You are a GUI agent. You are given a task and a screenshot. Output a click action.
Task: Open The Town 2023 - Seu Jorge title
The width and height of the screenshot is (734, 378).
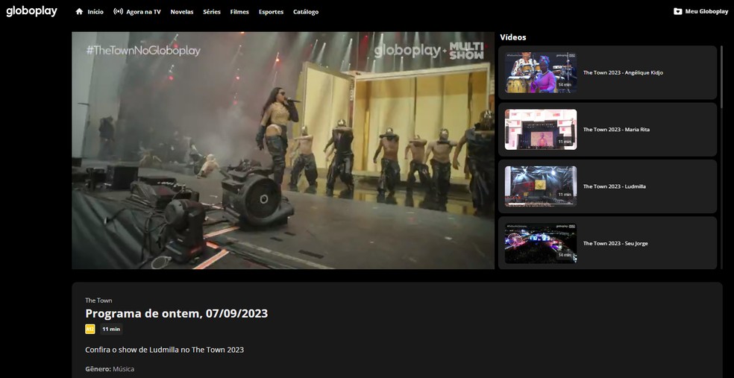tap(615, 243)
